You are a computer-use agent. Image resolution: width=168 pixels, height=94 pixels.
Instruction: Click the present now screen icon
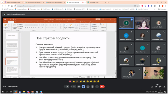(x=88, y=87)
